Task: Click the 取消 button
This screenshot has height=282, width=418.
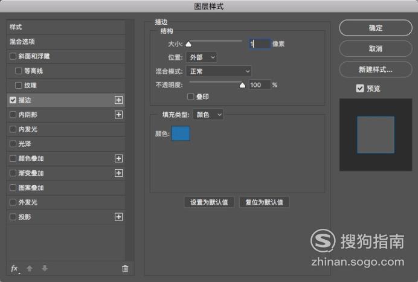Action: click(376, 48)
